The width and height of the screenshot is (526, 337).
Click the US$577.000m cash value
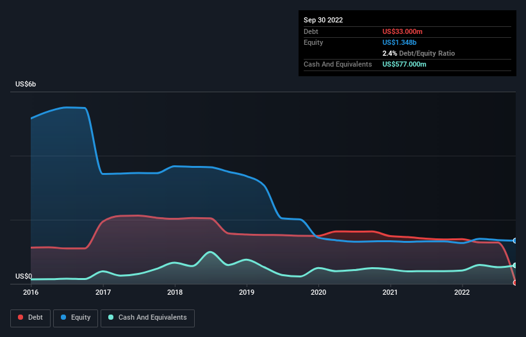(404, 64)
